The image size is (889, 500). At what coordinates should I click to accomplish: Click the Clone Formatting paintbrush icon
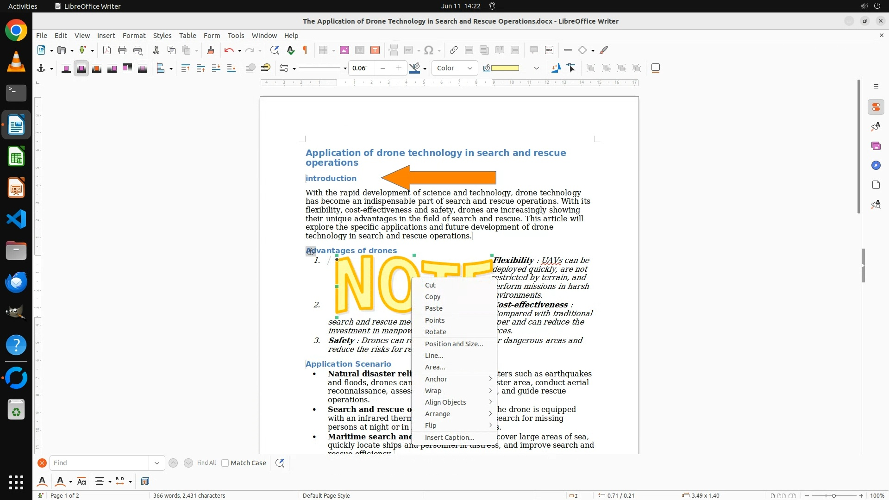[x=210, y=50]
